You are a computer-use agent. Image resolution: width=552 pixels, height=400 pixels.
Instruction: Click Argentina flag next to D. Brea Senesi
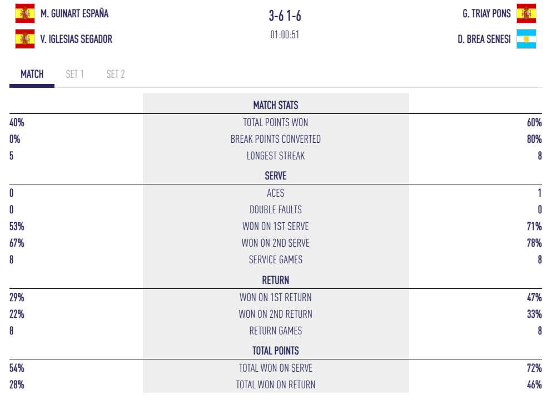(x=526, y=39)
